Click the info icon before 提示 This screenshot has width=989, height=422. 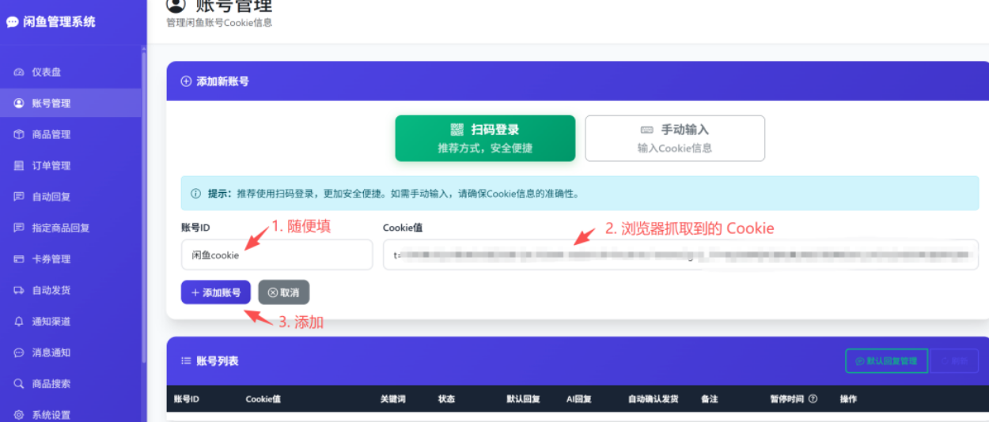[x=195, y=194]
